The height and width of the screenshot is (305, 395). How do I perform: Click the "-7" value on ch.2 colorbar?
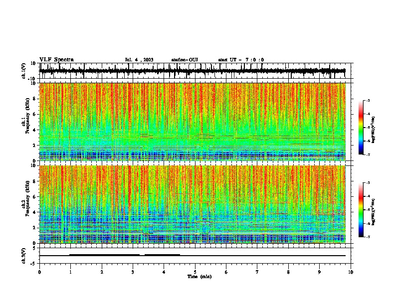368,237
